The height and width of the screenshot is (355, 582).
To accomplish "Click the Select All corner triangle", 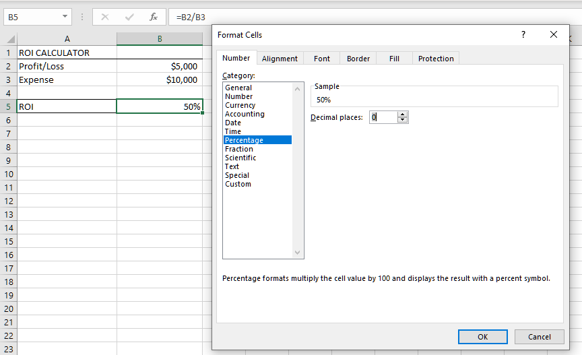I will click(11, 39).
